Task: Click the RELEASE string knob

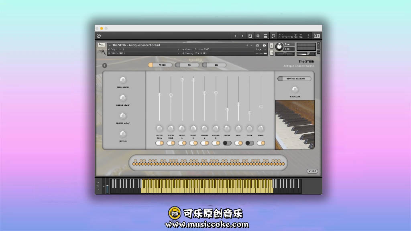Action: [123, 116]
